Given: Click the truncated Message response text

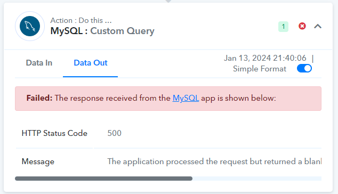Looking at the screenshot, I should [x=214, y=161].
